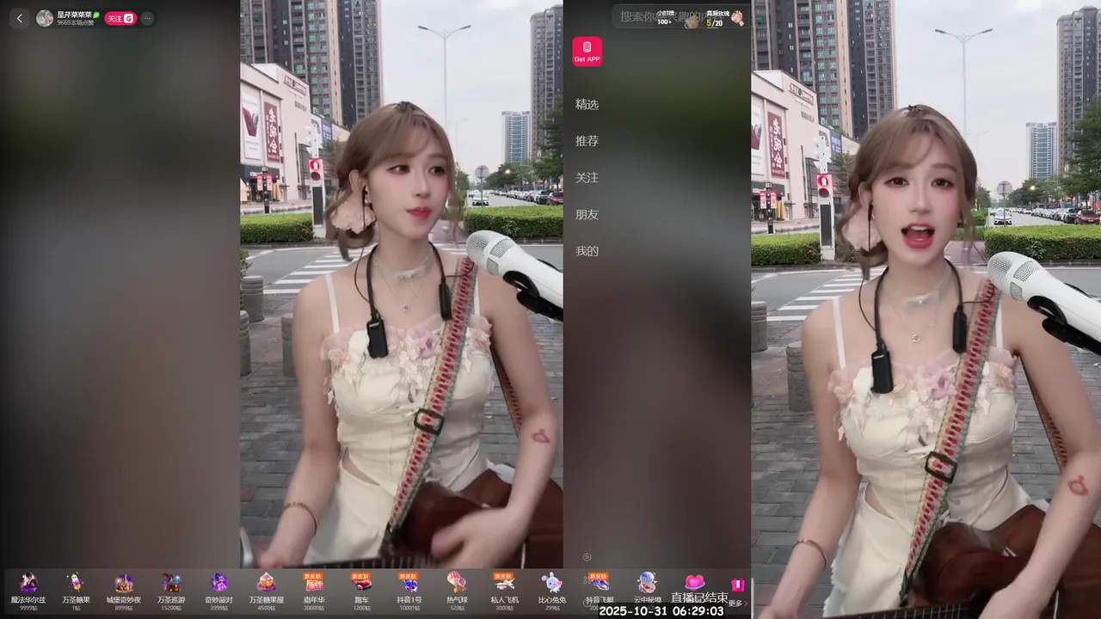Send the 私人飞机 gift
Screen dimensions: 1101x619
click(504, 591)
